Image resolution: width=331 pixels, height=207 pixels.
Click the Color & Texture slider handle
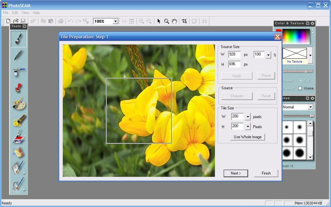306,71
